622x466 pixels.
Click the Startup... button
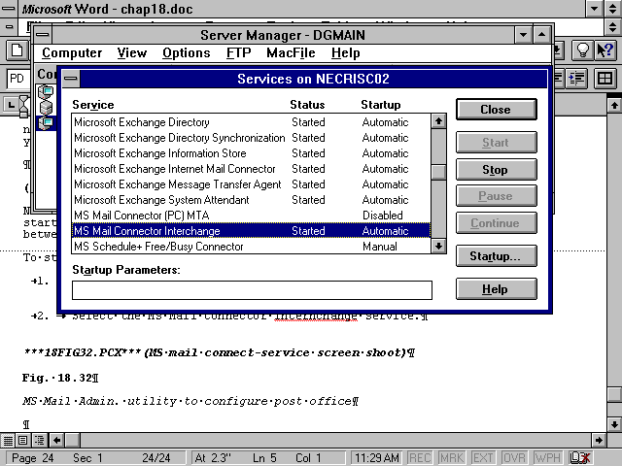point(497,256)
